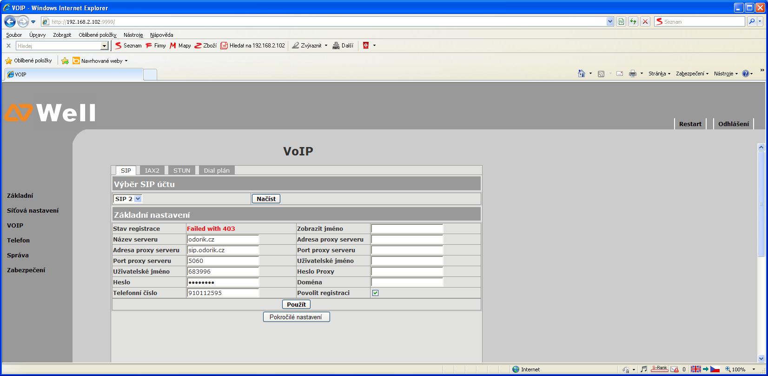Open the Zobrazit menu

tap(62, 35)
